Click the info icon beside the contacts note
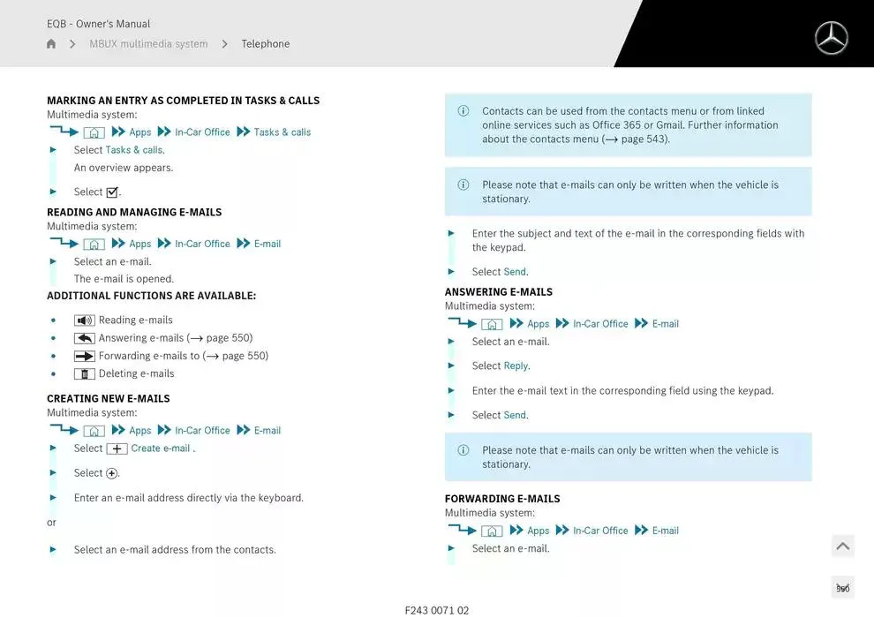Viewport: 874px width, 618px height. click(x=463, y=111)
